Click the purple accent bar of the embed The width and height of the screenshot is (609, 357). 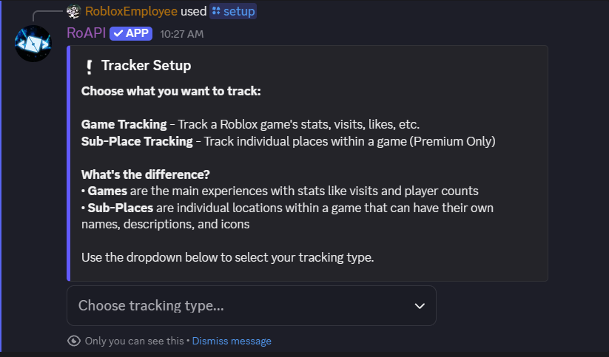(x=68, y=163)
